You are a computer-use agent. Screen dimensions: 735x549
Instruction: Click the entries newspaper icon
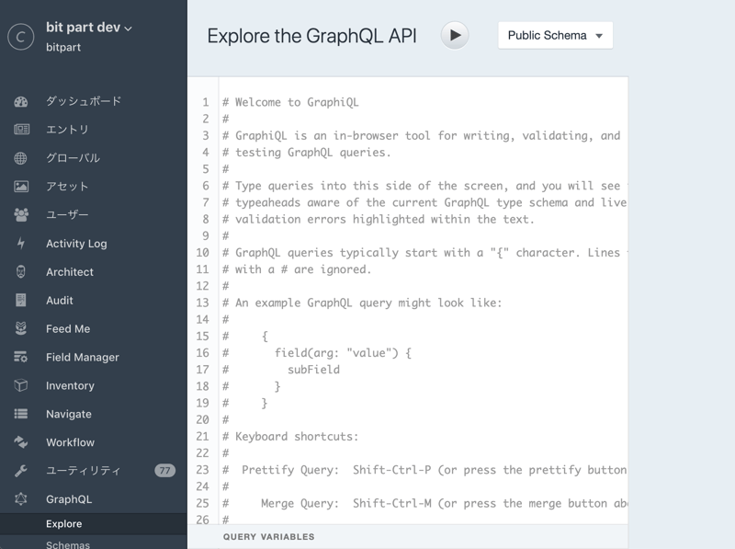point(21,130)
